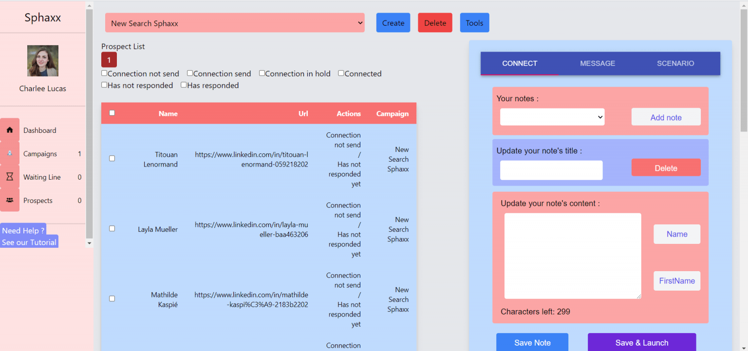Viewport: 748px width, 351px height.
Task: Click the Save Note button
Action: 532,342
